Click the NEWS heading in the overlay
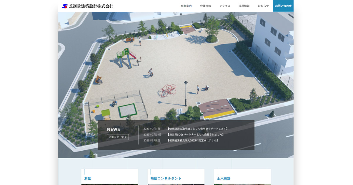The height and width of the screenshot is (185, 353). tap(114, 129)
